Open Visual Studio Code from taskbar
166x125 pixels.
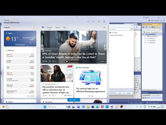point(83,107)
